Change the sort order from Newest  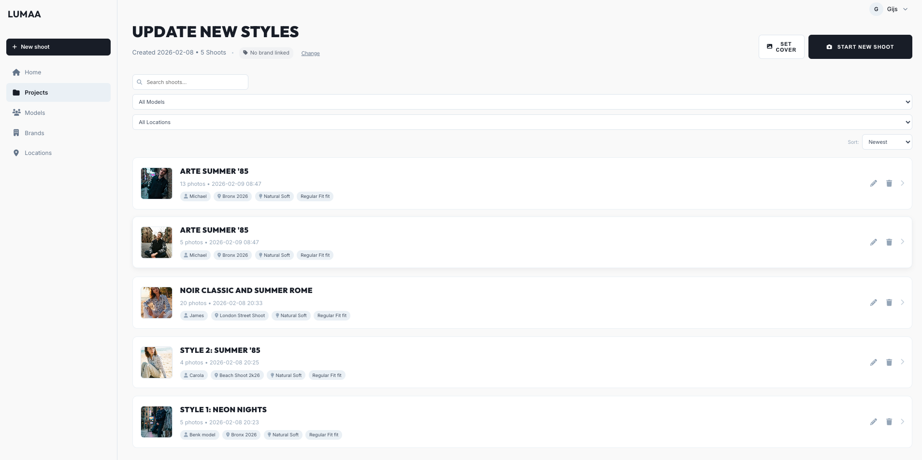(x=887, y=142)
